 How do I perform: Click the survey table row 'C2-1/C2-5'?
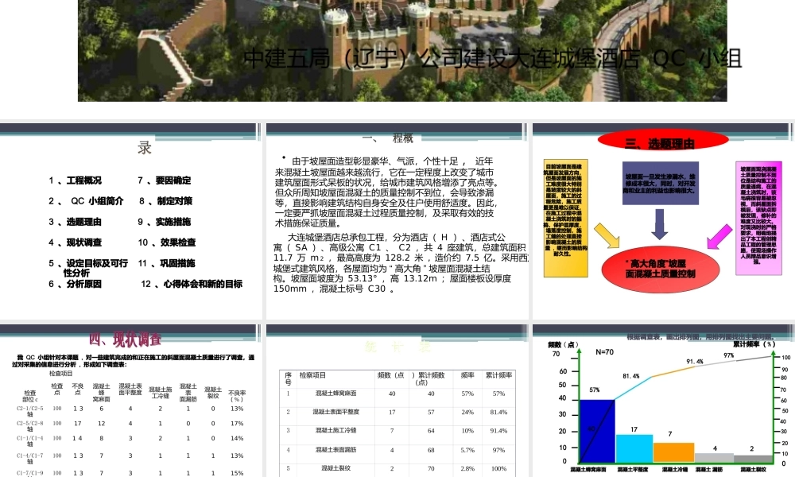point(131,409)
